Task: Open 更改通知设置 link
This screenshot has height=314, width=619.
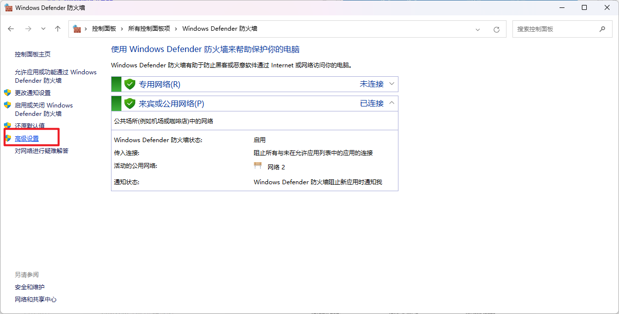Action: 33,93
